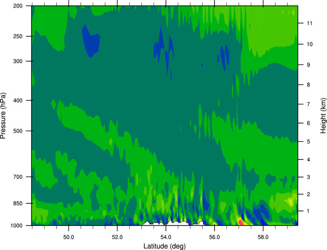The width and height of the screenshot is (327, 250).
Task: Click the 4 km height label
Action: pos(309,160)
